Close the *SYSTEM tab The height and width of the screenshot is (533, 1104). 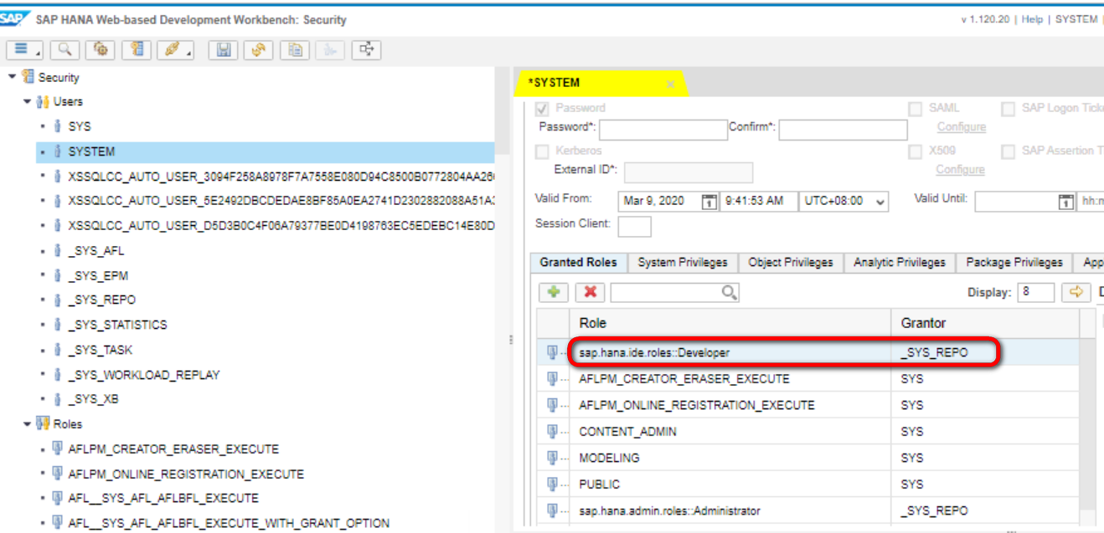(670, 84)
